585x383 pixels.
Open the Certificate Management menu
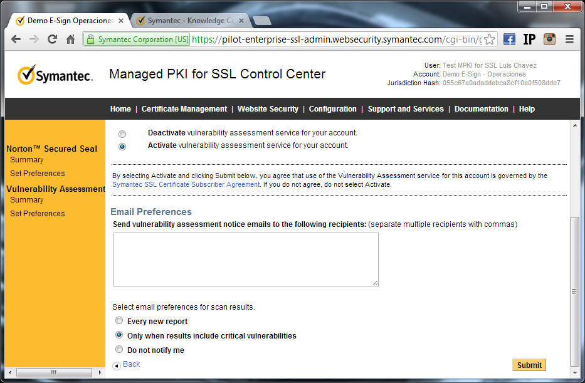[x=184, y=109]
